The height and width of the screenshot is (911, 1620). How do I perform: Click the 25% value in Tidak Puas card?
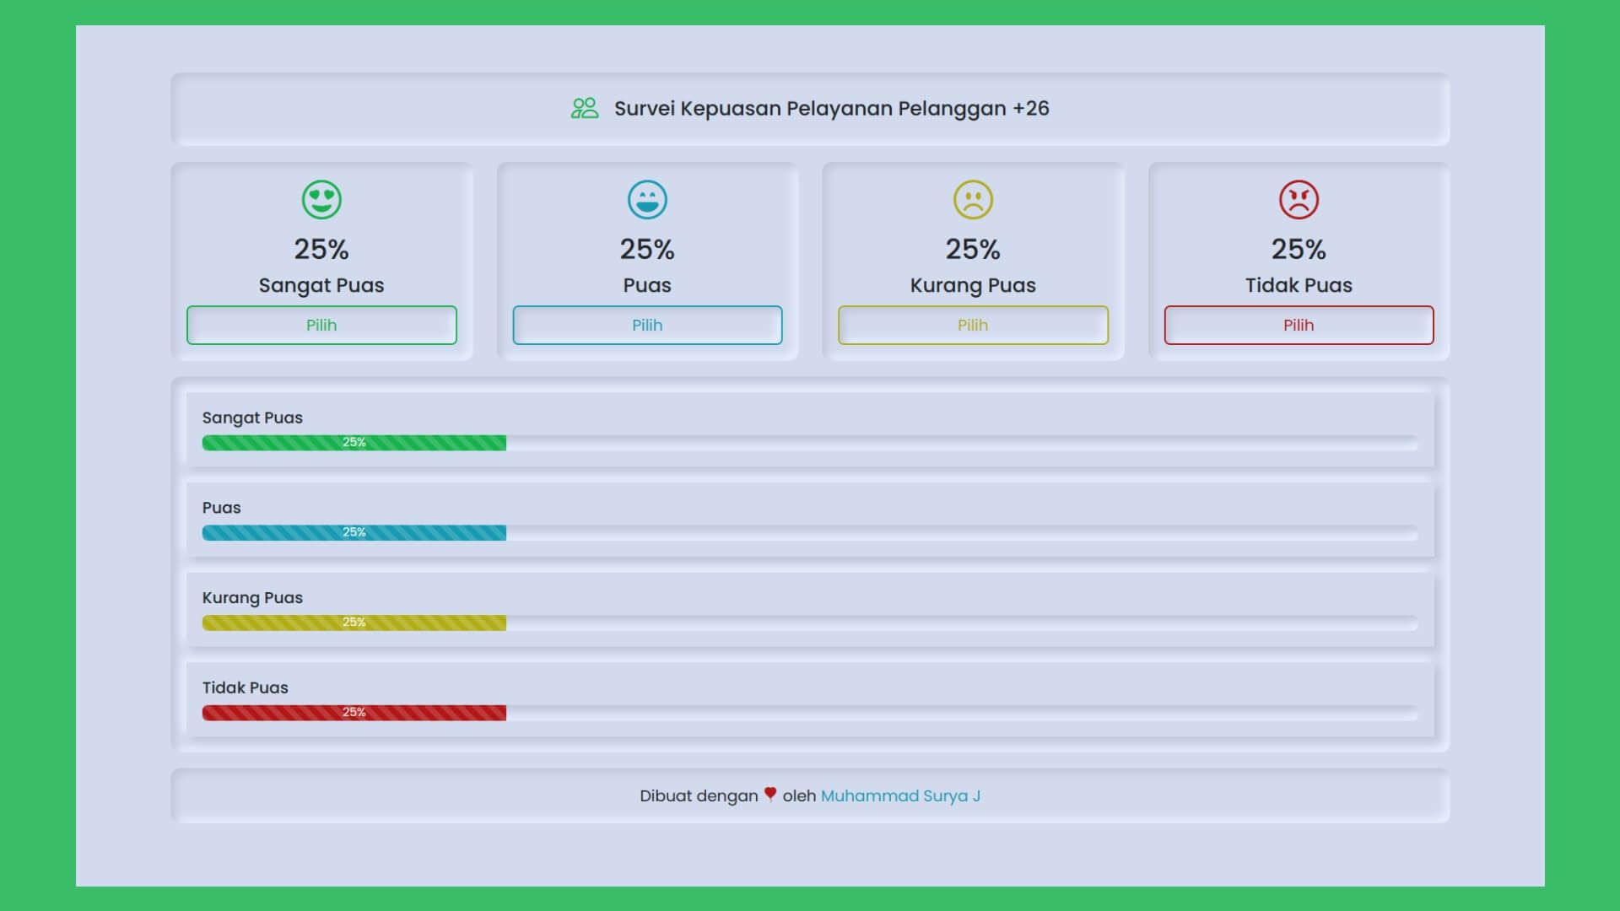click(1299, 249)
